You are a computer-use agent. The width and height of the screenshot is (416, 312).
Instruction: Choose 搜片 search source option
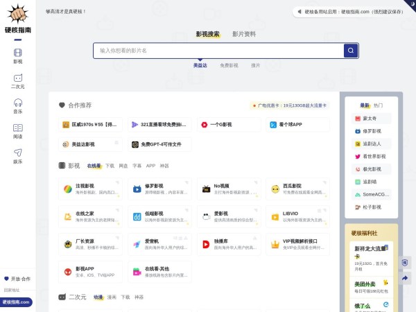click(256, 65)
